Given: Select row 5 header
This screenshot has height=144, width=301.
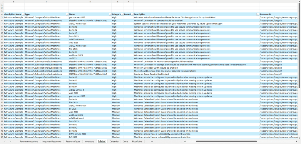Looking at the screenshot, I should [2, 17].
